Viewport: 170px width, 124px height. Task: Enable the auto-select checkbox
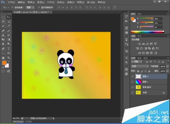point(13,8)
